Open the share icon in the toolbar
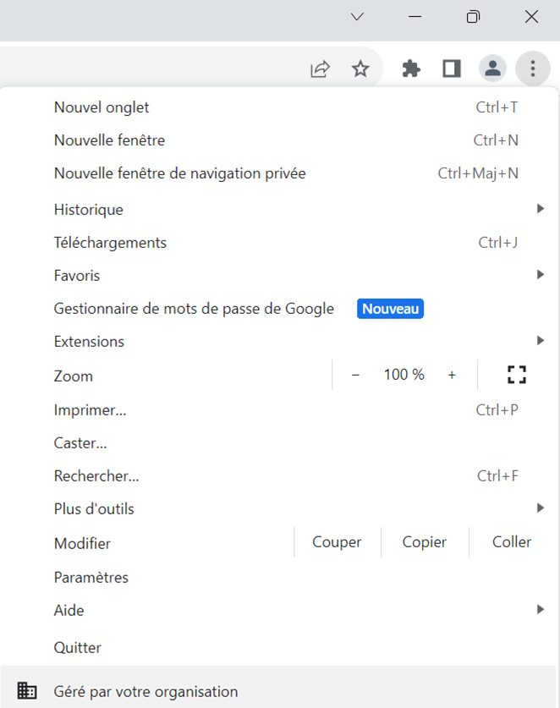This screenshot has height=708, width=560. coord(319,68)
